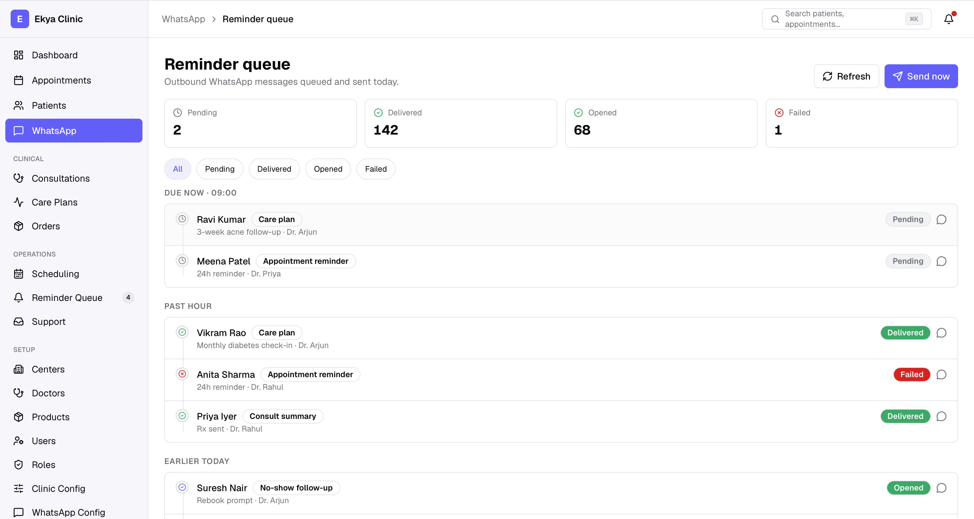Open Patients using the people icon
The width and height of the screenshot is (974, 519).
(19, 105)
